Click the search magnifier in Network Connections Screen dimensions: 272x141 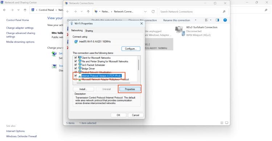coord(224,12)
